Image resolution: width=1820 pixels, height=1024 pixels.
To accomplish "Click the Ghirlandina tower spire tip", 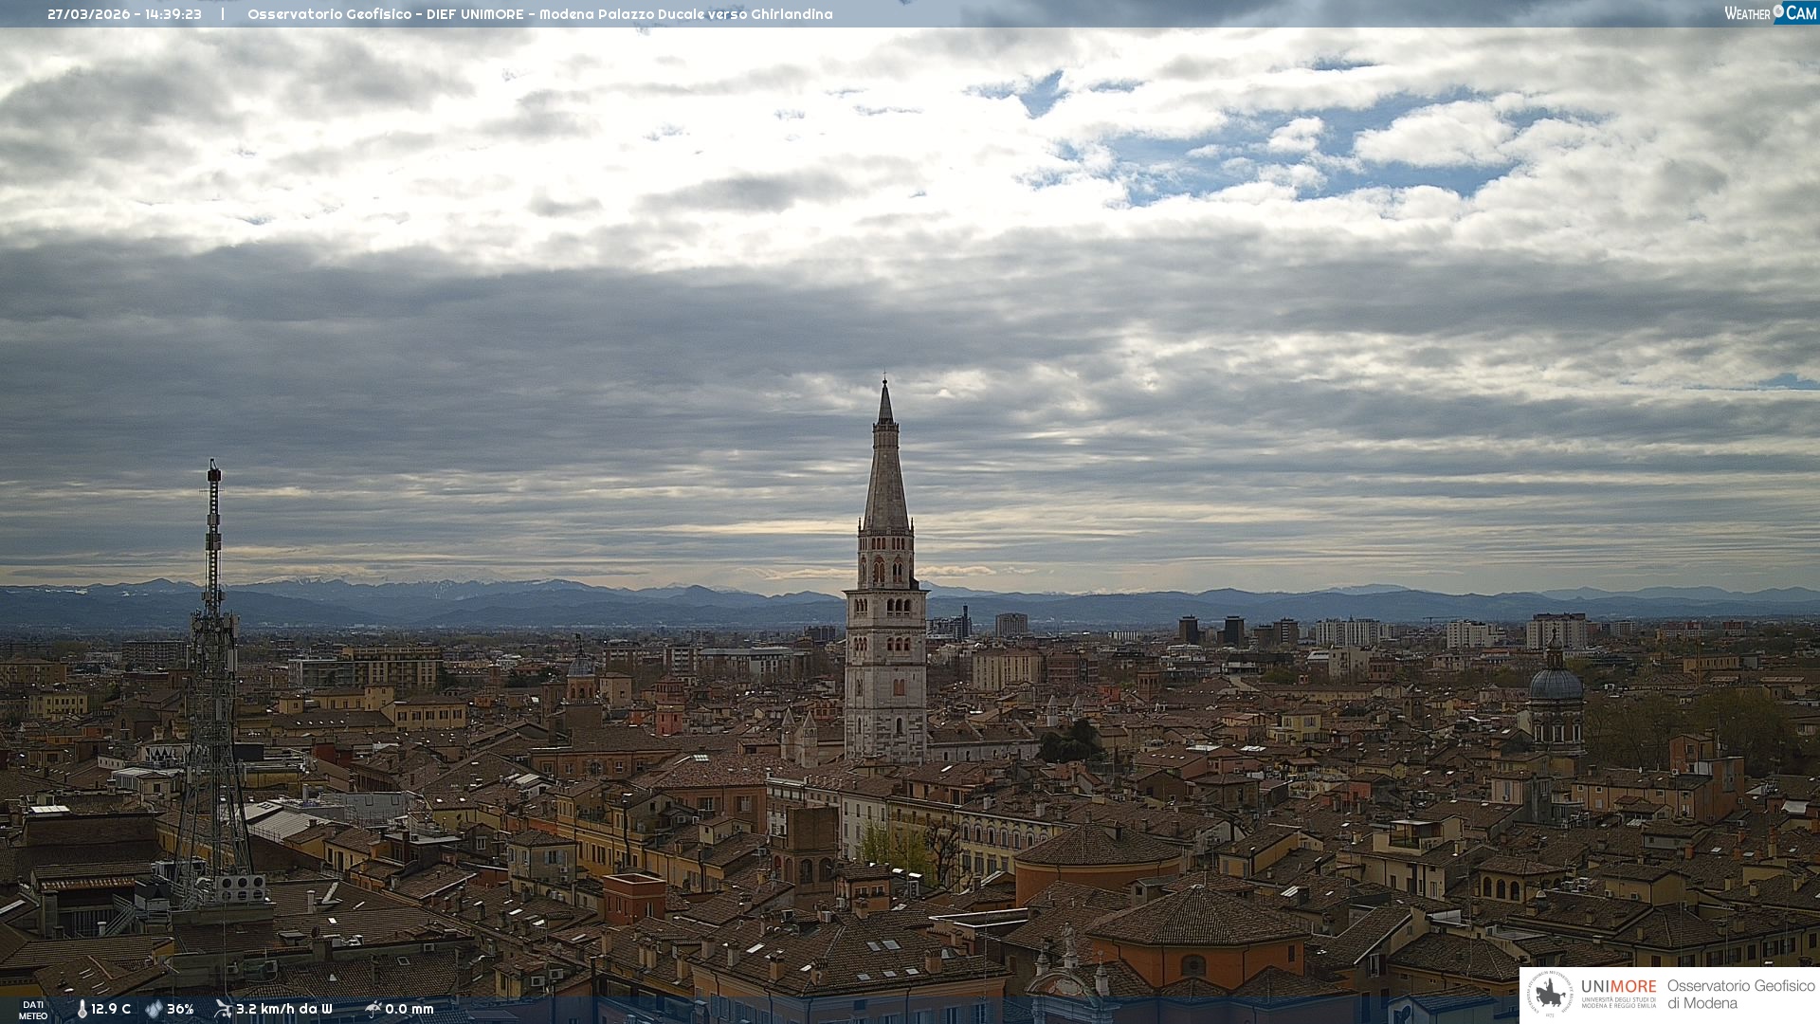I will pyautogui.click(x=885, y=382).
